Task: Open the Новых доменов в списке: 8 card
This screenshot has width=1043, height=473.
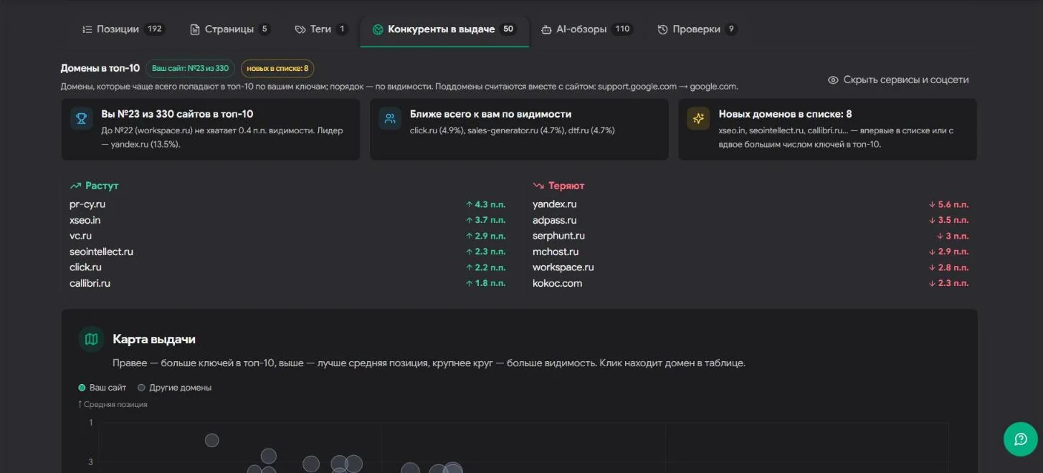Action: (x=827, y=129)
